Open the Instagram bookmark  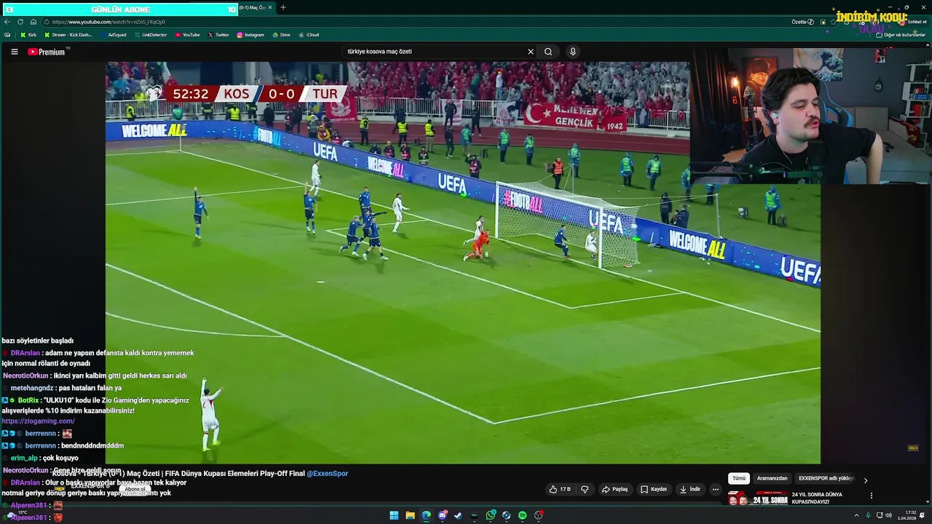(250, 35)
